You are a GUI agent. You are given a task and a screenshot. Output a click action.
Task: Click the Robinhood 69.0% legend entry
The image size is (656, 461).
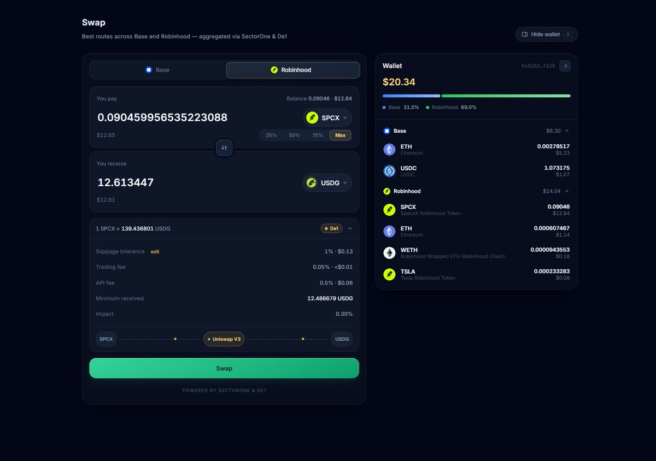[451, 108]
